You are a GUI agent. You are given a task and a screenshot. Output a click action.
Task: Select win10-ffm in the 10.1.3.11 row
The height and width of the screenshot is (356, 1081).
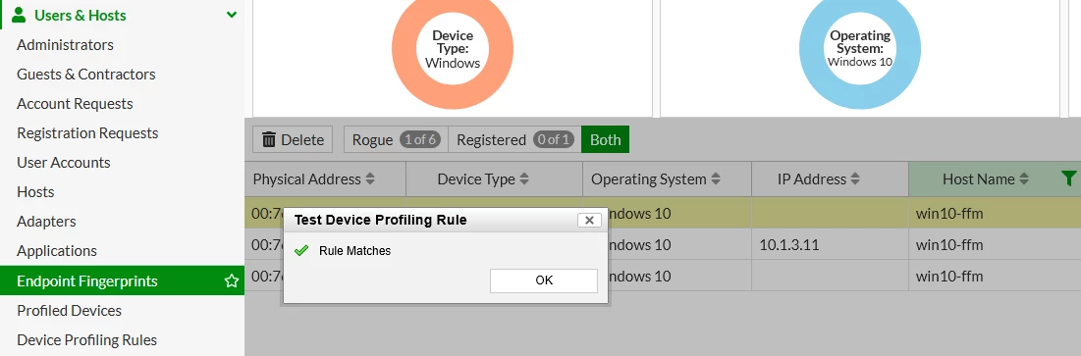pyautogui.click(x=949, y=244)
